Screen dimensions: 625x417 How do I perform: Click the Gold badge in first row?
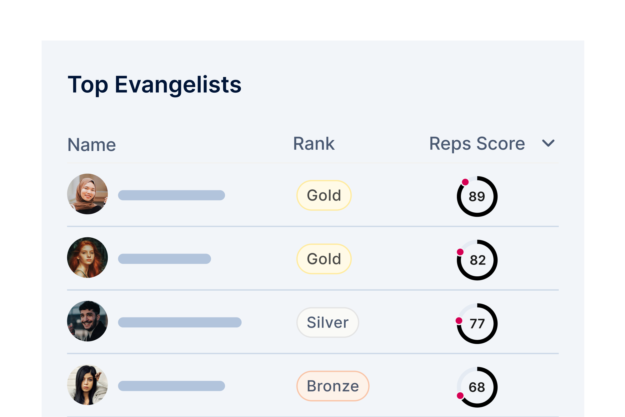click(x=324, y=196)
